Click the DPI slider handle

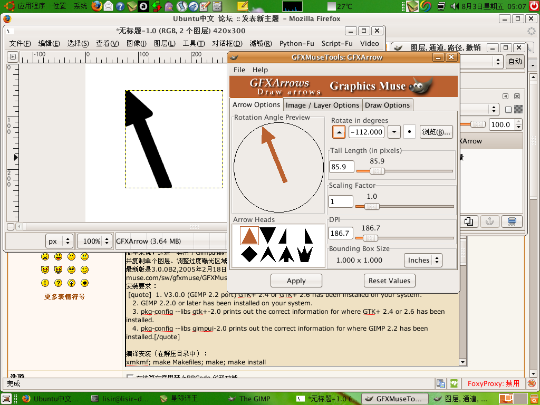click(370, 238)
